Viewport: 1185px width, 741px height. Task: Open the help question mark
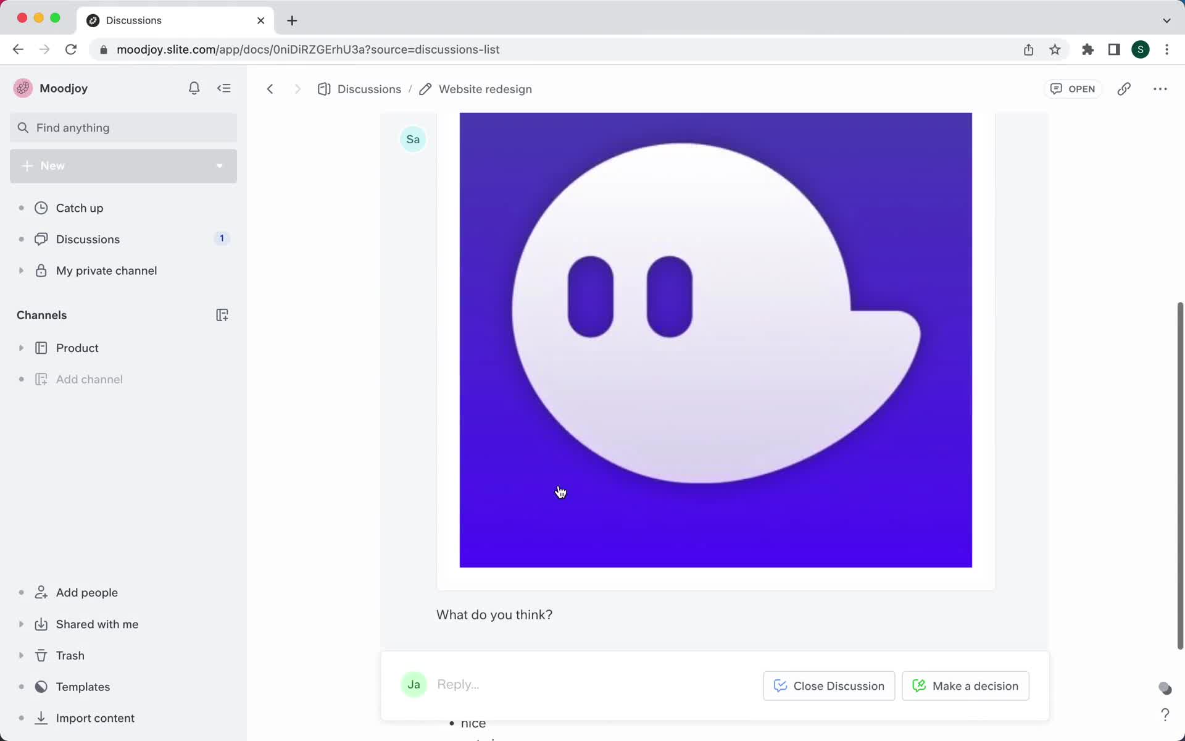(1165, 714)
